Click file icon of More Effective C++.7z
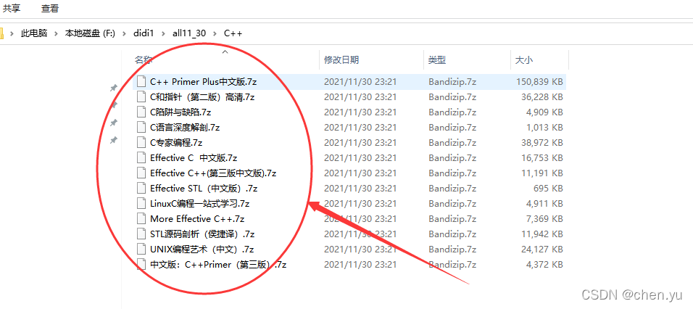The width and height of the screenshot is (693, 309). point(141,219)
